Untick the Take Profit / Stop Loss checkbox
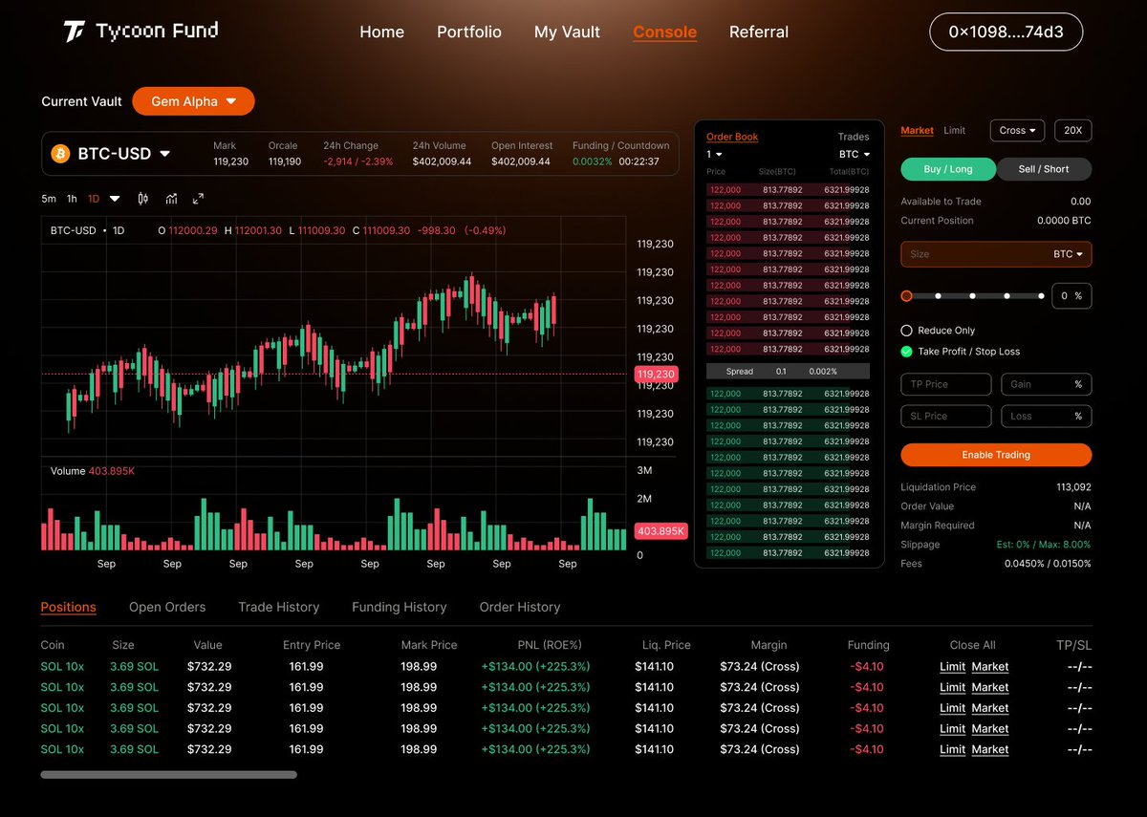Viewport: 1147px width, 817px height. pos(907,352)
